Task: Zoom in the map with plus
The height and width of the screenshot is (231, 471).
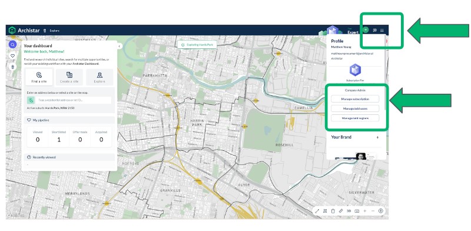Action: tap(364, 211)
